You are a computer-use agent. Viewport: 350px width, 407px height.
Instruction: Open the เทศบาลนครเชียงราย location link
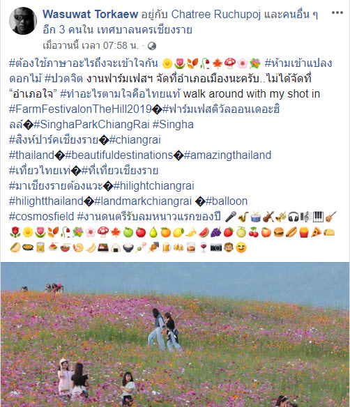[144, 30]
